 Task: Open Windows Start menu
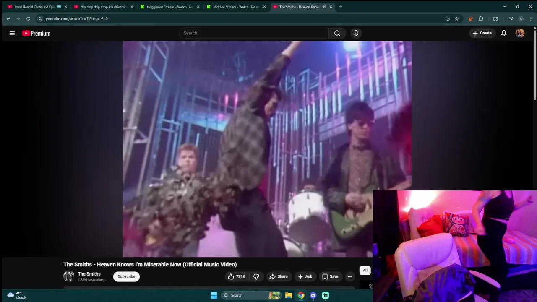(214, 295)
